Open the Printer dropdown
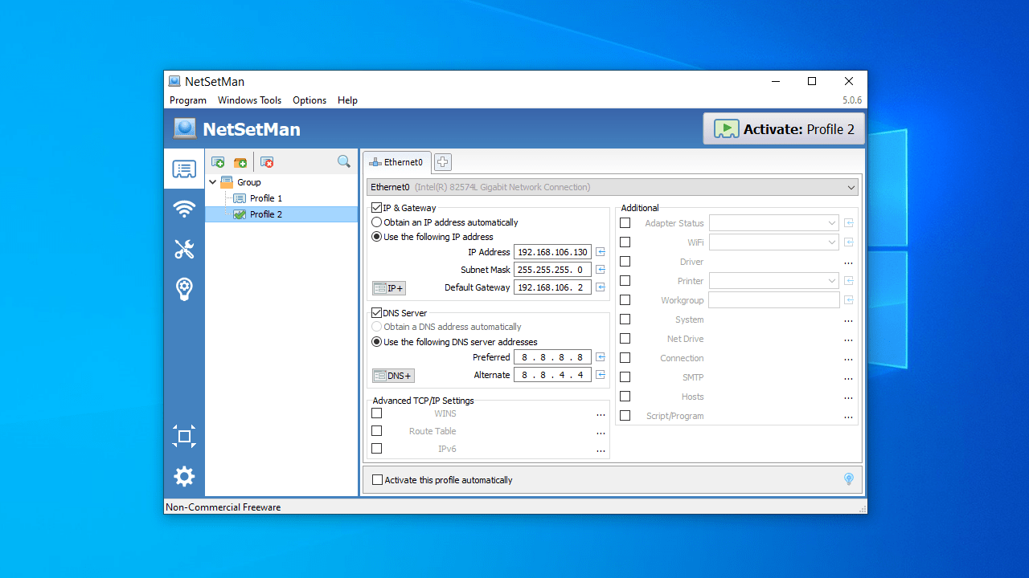Viewport: 1029px width, 578px height. pos(774,281)
